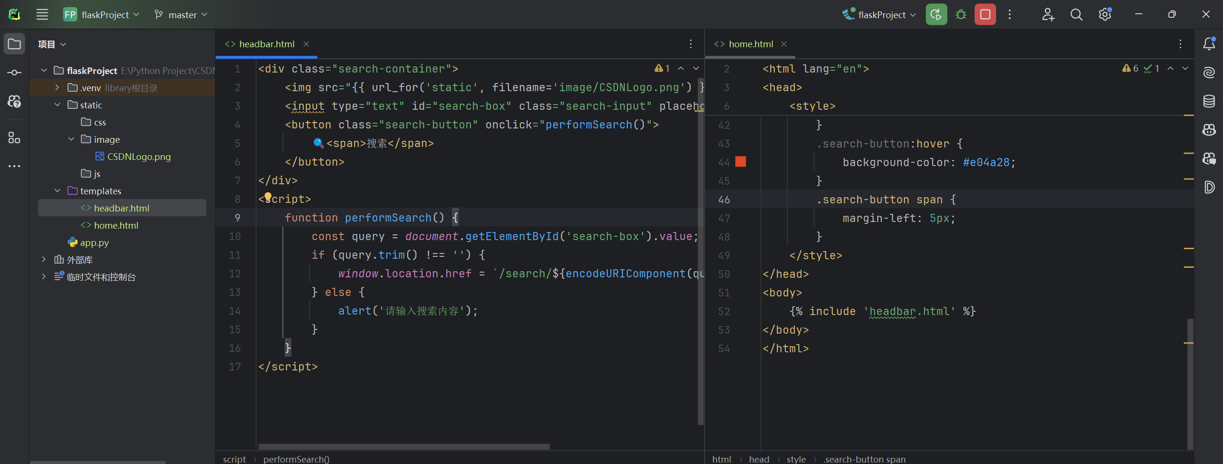Open the Notifications bell
This screenshot has width=1223, height=464.
tap(1209, 44)
